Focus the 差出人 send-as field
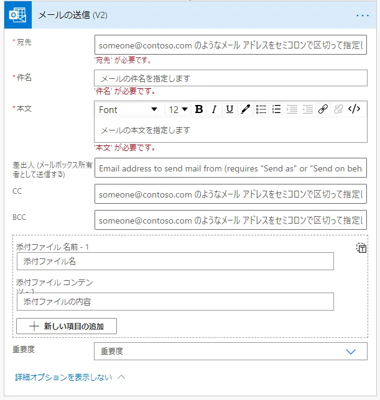Image resolution: width=380 pixels, height=400 pixels. click(231, 168)
